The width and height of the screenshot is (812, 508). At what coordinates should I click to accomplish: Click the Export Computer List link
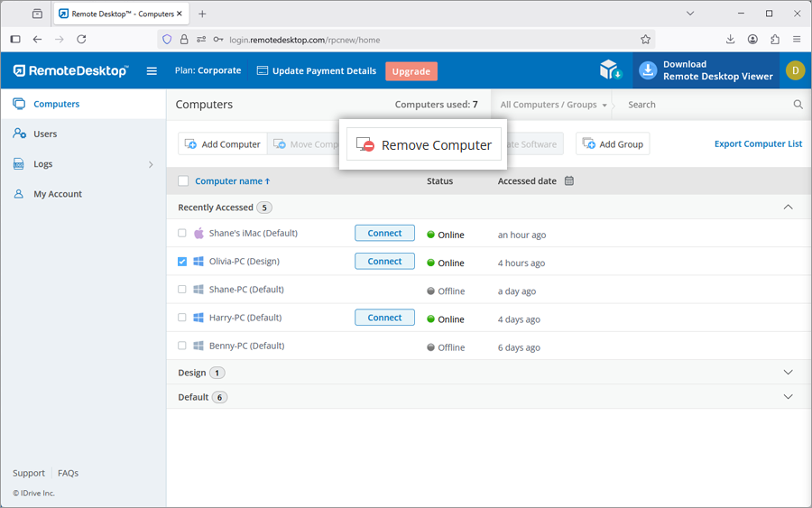758,143
